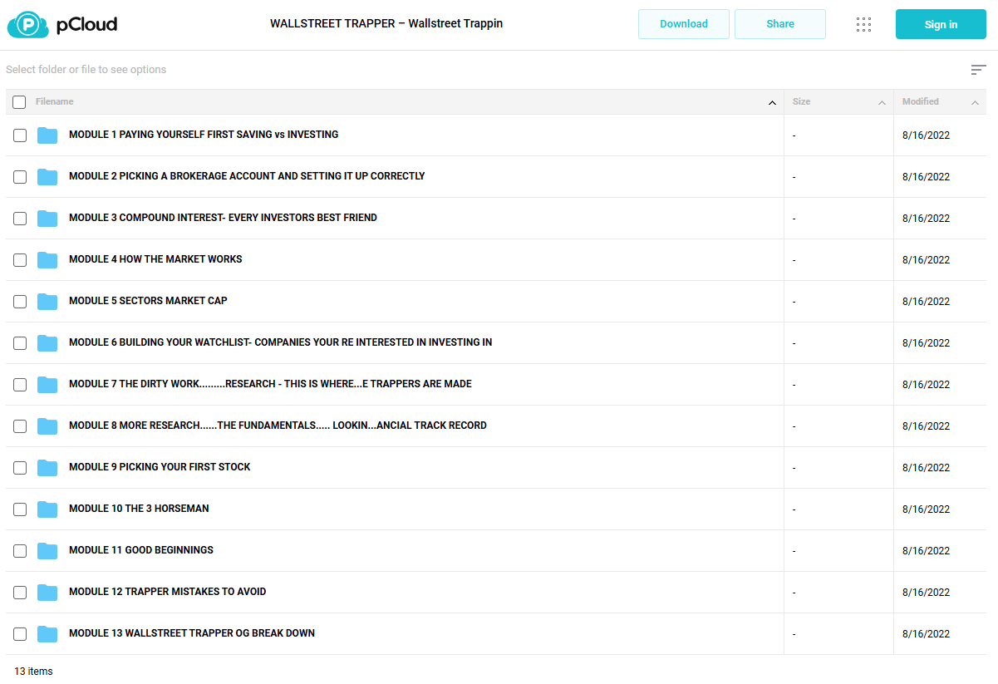Sort by Size using its arrow
Viewport: 998px width, 684px height.
882,103
